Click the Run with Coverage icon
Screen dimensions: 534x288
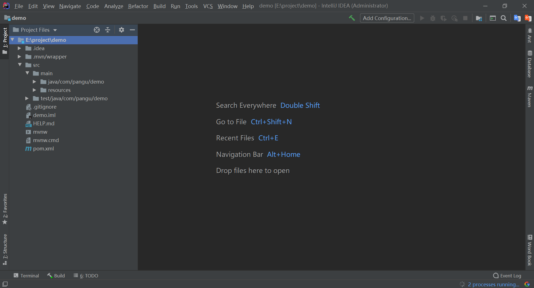point(444,18)
